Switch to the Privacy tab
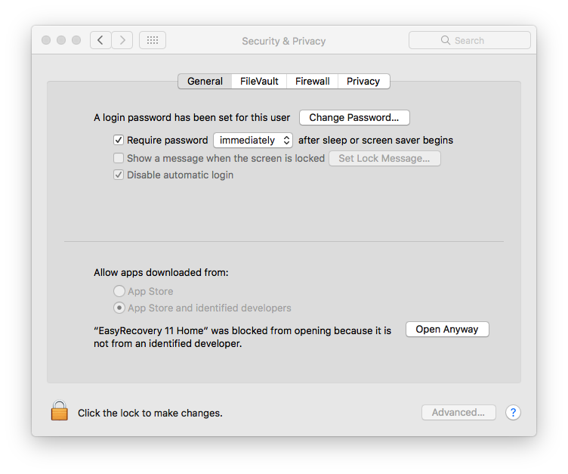Viewport: 568px width, 474px height. coord(363,81)
